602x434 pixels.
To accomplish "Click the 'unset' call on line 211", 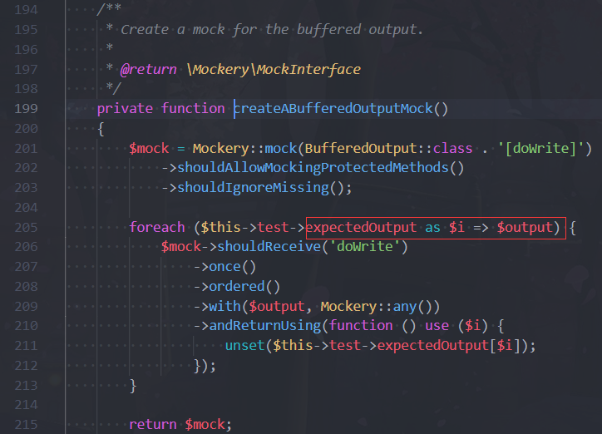I will tap(245, 346).
